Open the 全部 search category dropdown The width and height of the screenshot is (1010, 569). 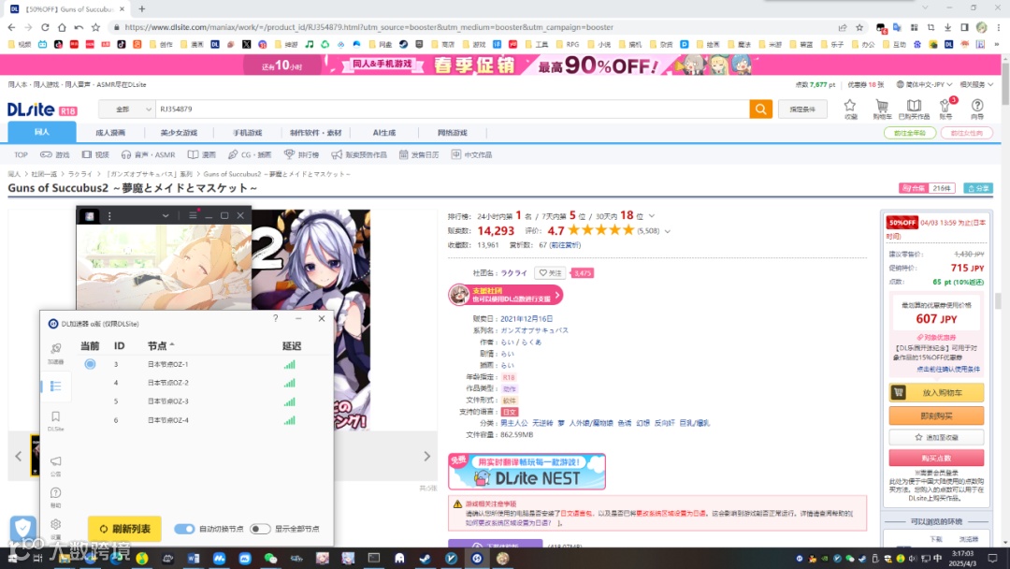(128, 109)
